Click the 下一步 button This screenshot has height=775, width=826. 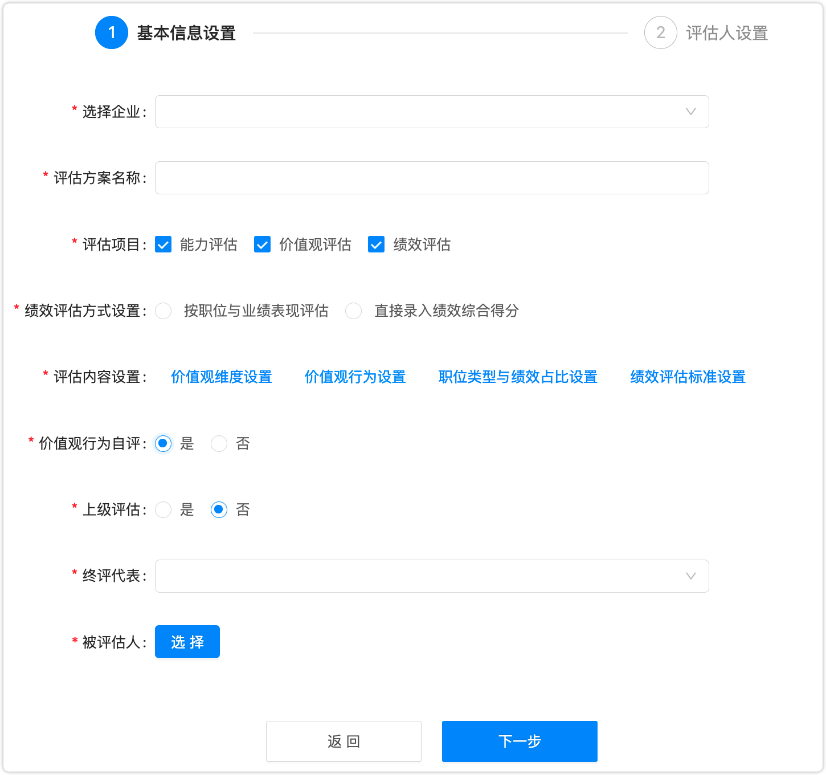[x=520, y=741]
